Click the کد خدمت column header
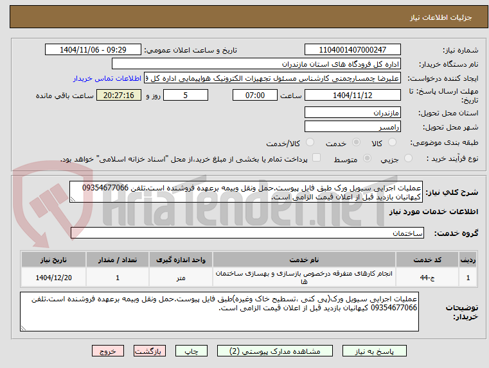The height and width of the screenshot is (368, 489). tap(427, 260)
